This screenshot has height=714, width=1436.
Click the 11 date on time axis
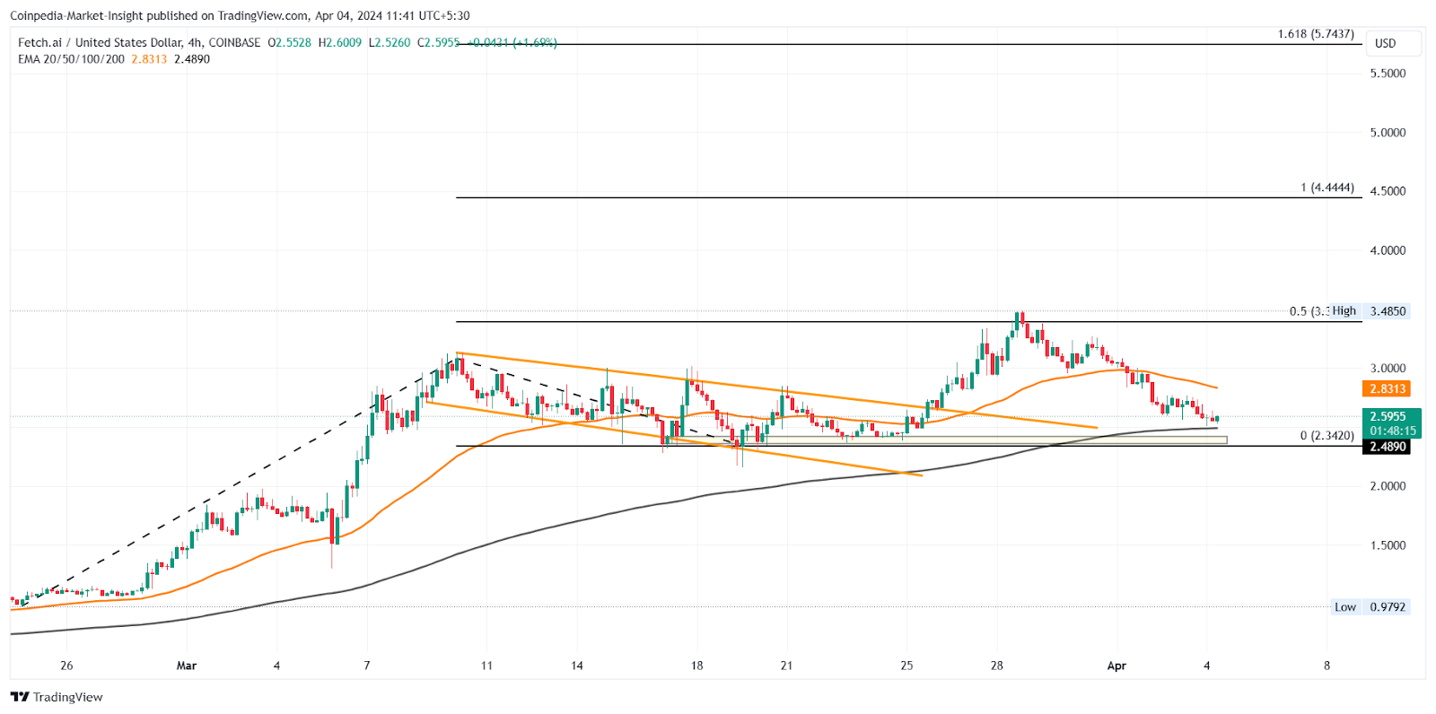point(486,666)
